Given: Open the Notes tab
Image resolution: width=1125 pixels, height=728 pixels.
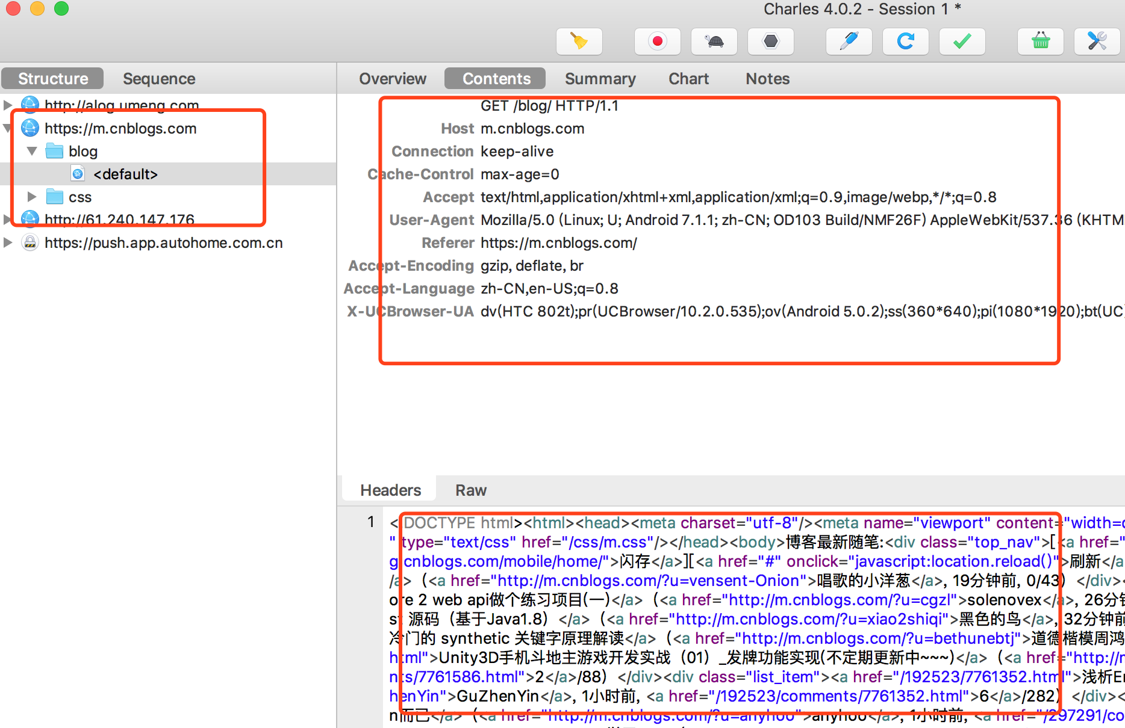Looking at the screenshot, I should tap(767, 79).
